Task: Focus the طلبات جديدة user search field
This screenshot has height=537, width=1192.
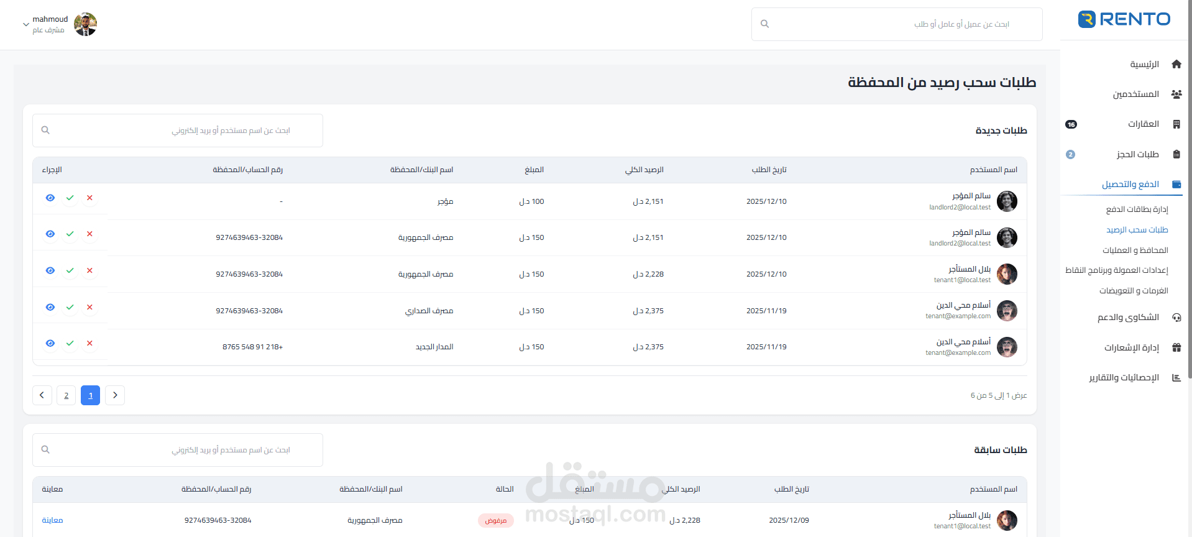Action: (x=178, y=131)
